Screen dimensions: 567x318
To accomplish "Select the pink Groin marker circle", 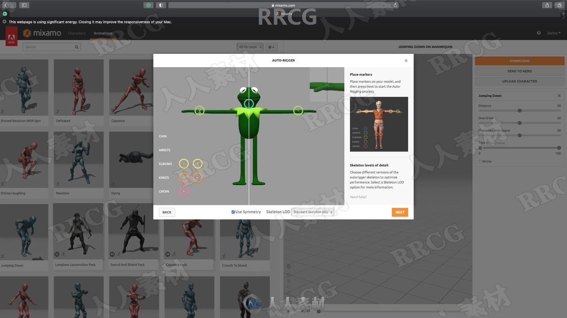I will [x=184, y=191].
